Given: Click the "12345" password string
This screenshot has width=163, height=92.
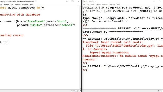Looking at the screenshot, I should point(36,25).
